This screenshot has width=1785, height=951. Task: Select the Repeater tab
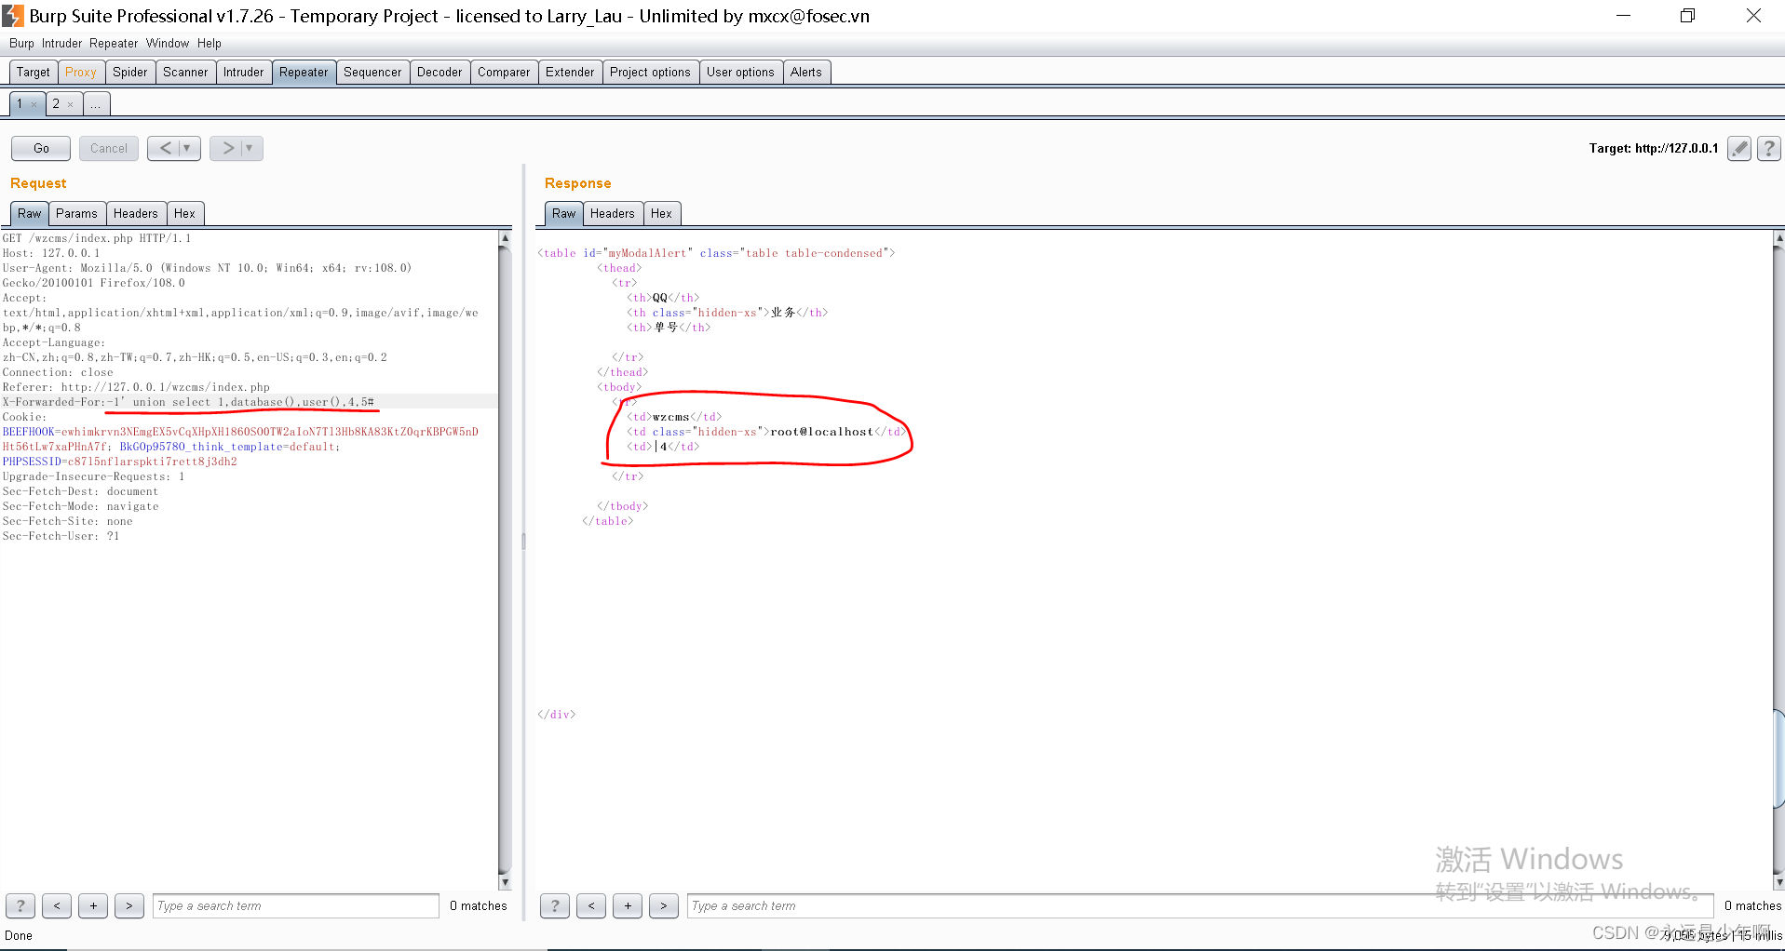coord(304,73)
